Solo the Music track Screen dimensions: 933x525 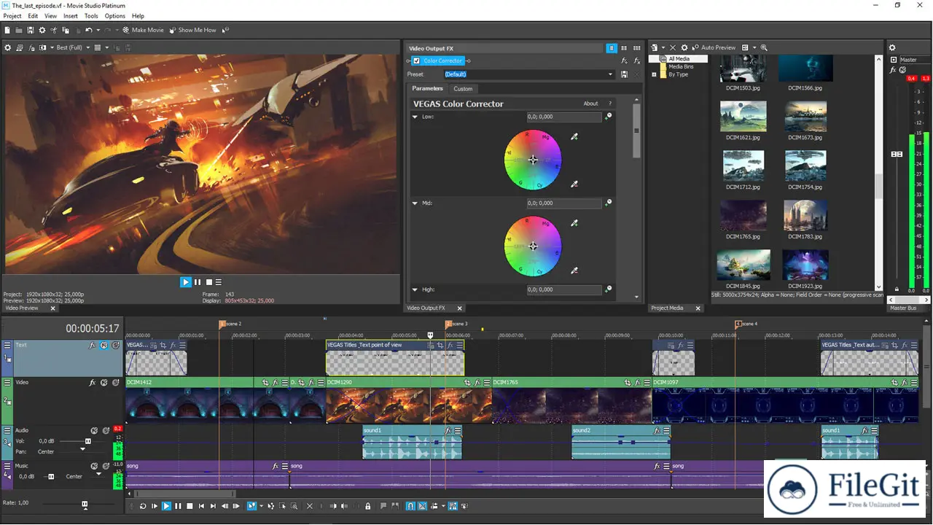click(x=105, y=466)
